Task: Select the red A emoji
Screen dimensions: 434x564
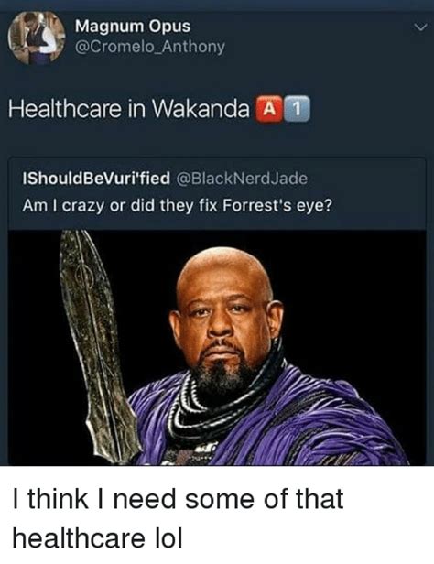Action: pos(266,109)
